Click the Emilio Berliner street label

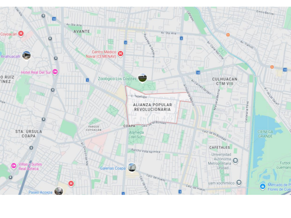(x=265, y=12)
